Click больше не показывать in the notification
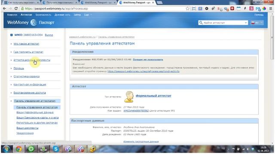This screenshot has height=154, width=275. pyautogui.click(x=148, y=59)
